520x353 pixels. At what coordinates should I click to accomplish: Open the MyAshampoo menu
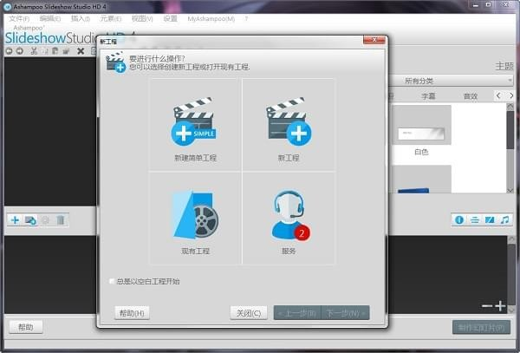coord(209,18)
